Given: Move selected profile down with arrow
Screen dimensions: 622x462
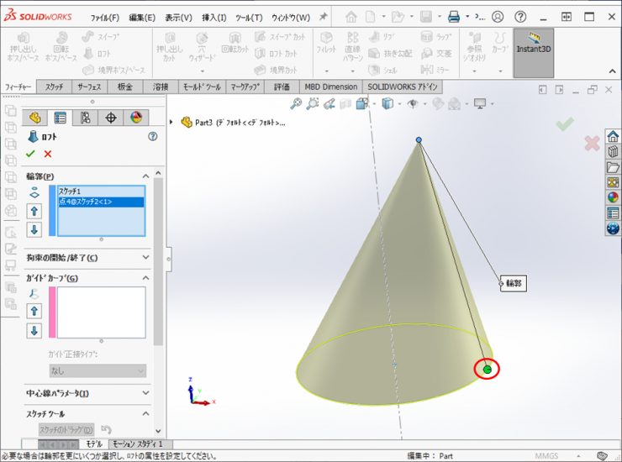Looking at the screenshot, I should tap(35, 229).
